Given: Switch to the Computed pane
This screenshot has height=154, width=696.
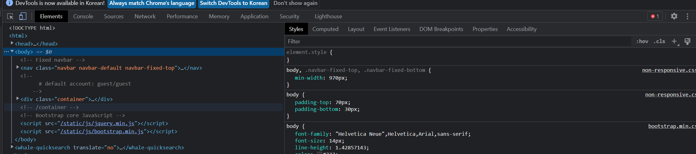Looking at the screenshot, I should pyautogui.click(x=325, y=29).
